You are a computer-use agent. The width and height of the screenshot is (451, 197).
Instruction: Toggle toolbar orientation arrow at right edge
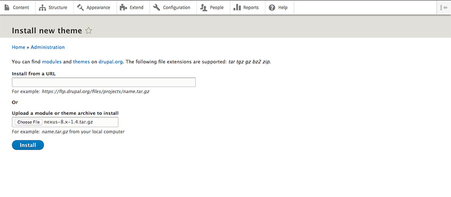[444, 8]
